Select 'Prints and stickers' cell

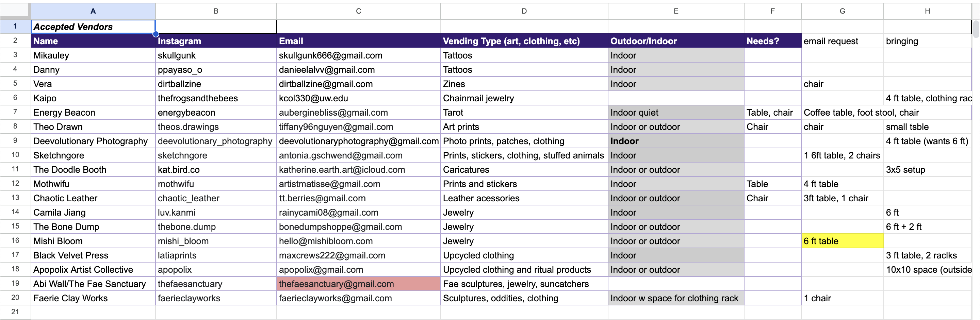coord(524,184)
